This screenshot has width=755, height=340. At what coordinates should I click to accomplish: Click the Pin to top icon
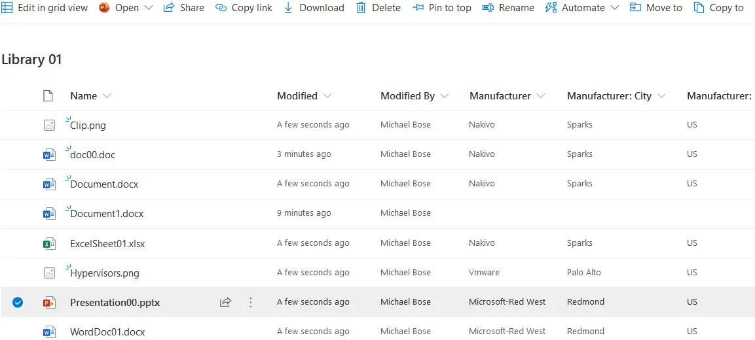[x=418, y=8]
